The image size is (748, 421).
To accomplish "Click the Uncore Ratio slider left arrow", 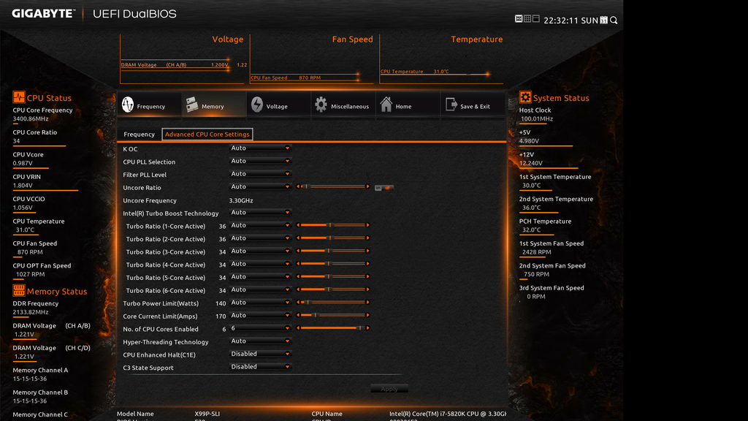I will [x=298, y=186].
